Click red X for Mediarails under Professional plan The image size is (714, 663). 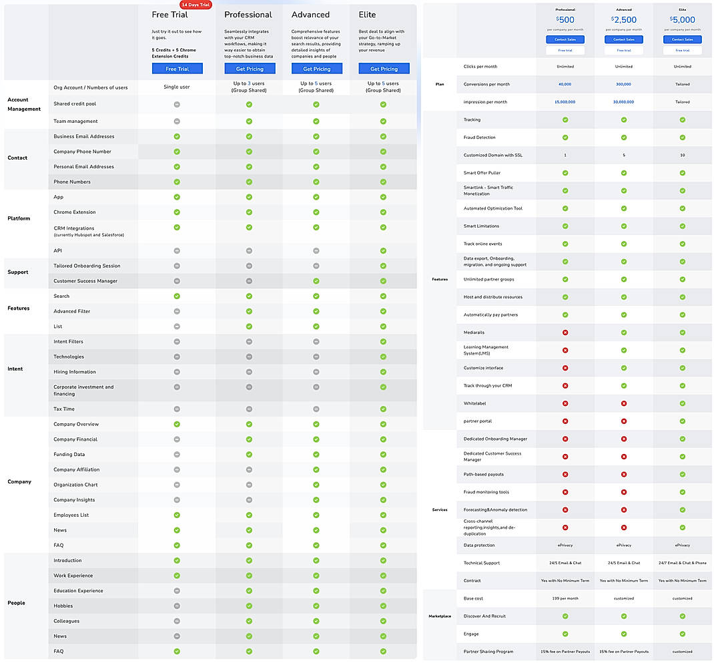pyautogui.click(x=565, y=333)
